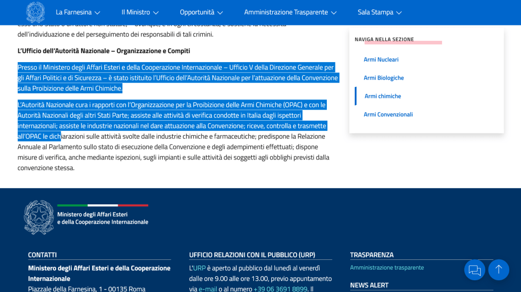The image size is (521, 292).
Task: Open the Sala Stampa menu
Action: pos(379,12)
